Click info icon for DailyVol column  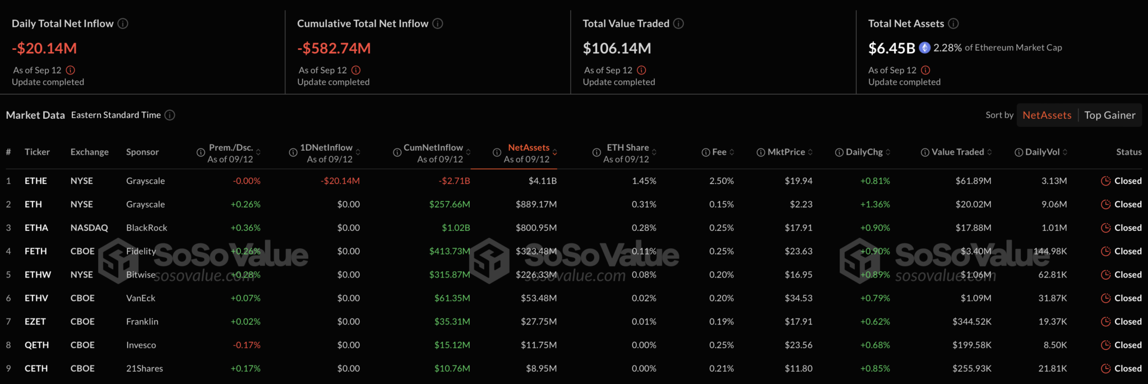click(1019, 152)
